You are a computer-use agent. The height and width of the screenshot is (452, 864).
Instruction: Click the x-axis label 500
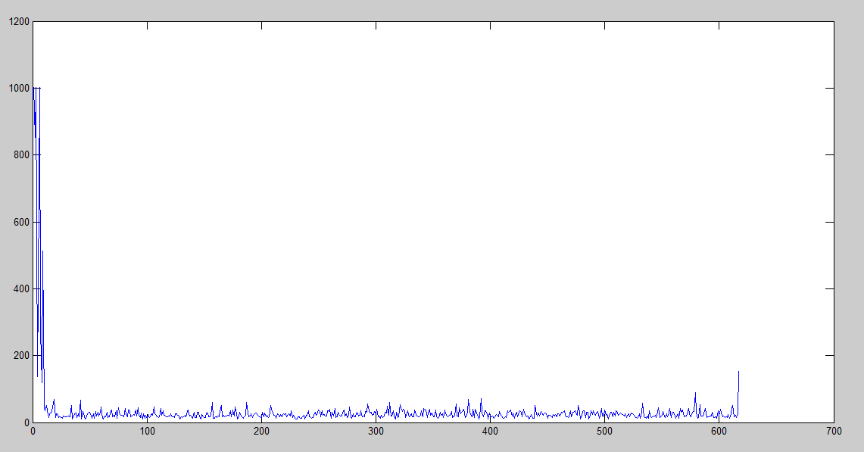point(604,431)
